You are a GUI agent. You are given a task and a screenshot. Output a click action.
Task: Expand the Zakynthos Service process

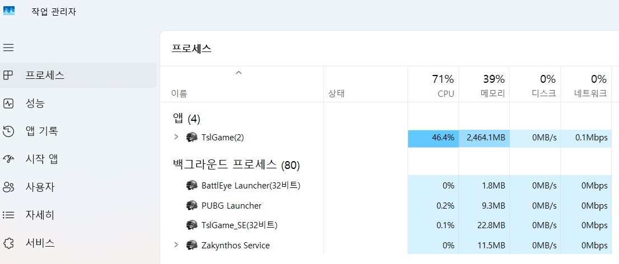(x=176, y=245)
